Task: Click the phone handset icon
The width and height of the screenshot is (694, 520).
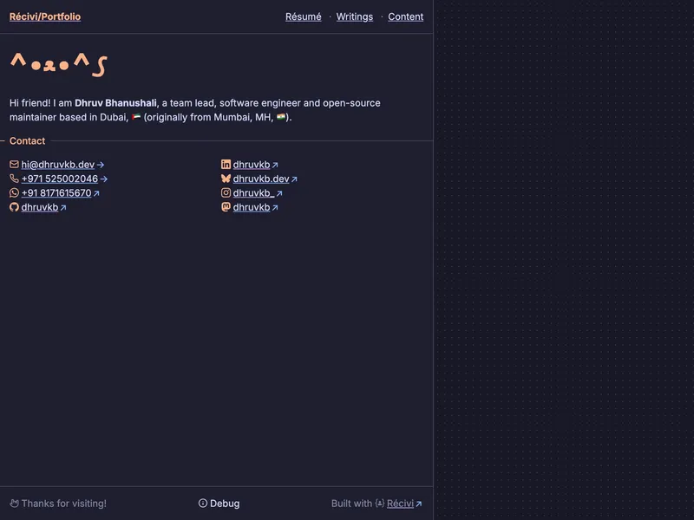Action: [x=14, y=179]
